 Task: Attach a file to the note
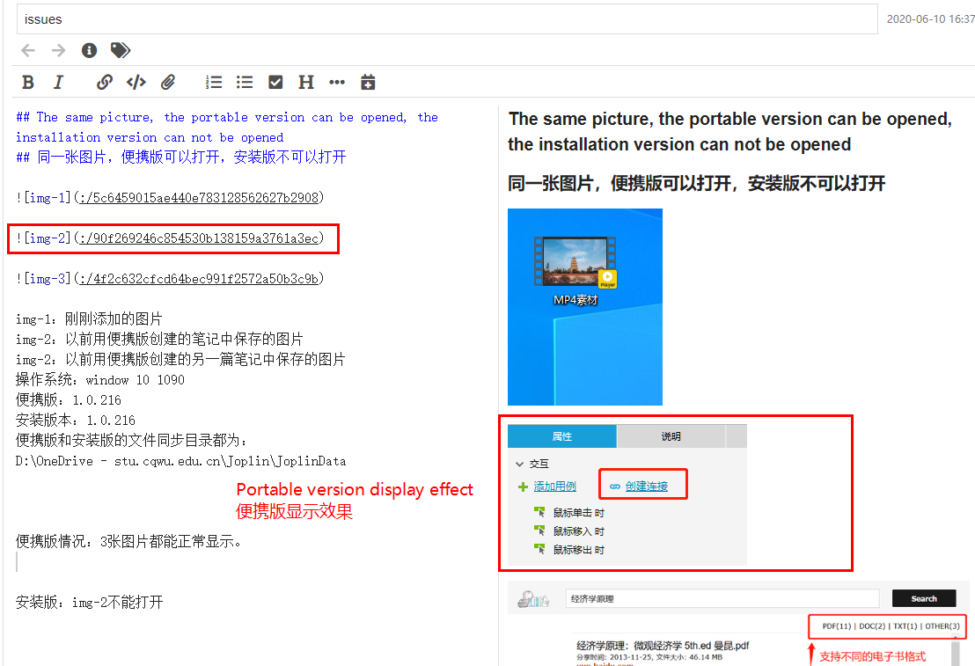click(168, 81)
